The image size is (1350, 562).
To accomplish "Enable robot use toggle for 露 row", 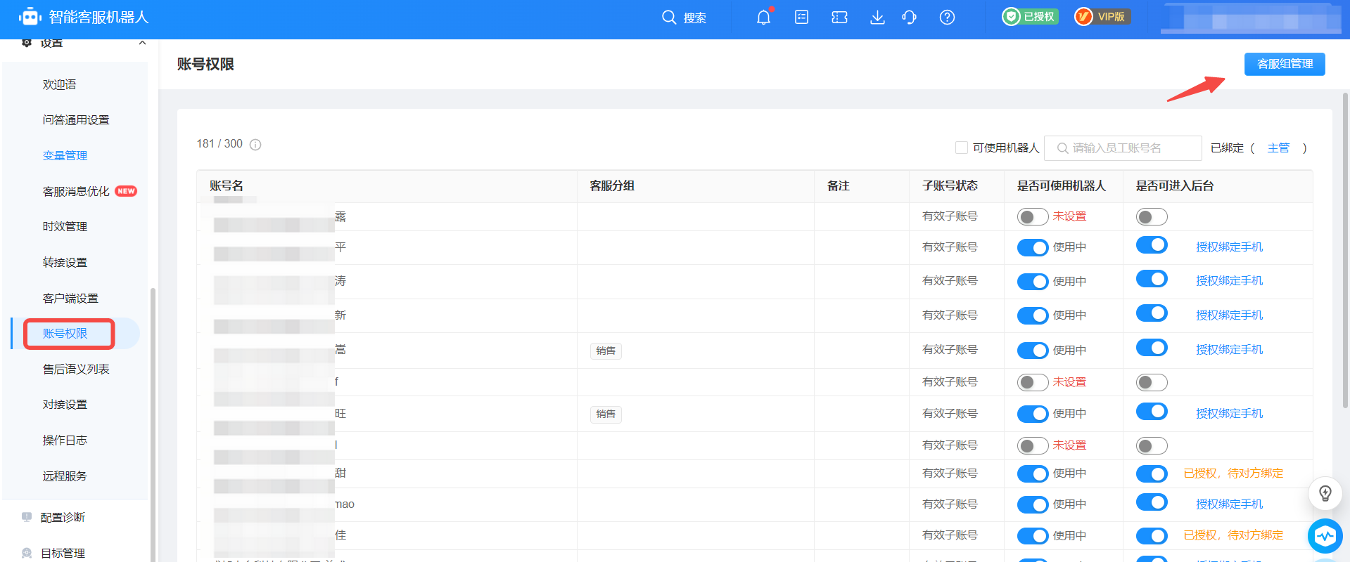I will (x=1032, y=217).
